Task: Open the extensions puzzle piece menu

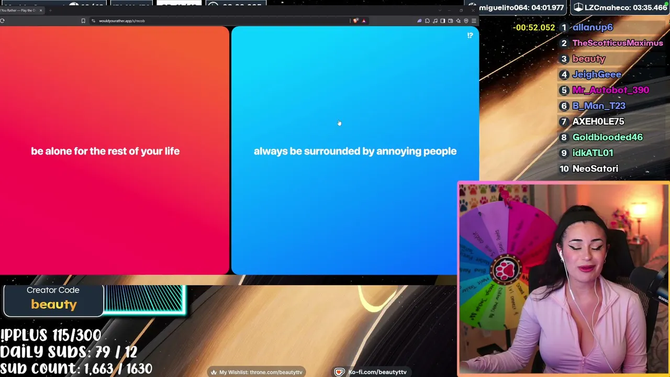Action: tap(427, 21)
